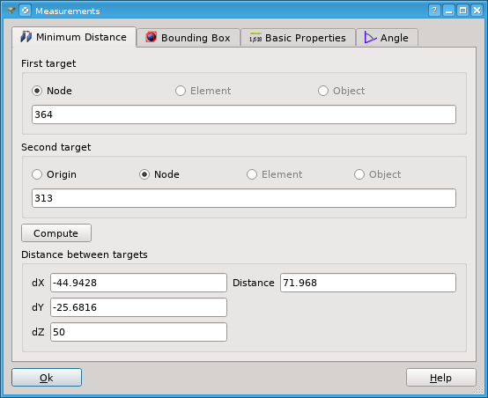Select Element radio for Second target
488x398 pixels.
[252, 174]
